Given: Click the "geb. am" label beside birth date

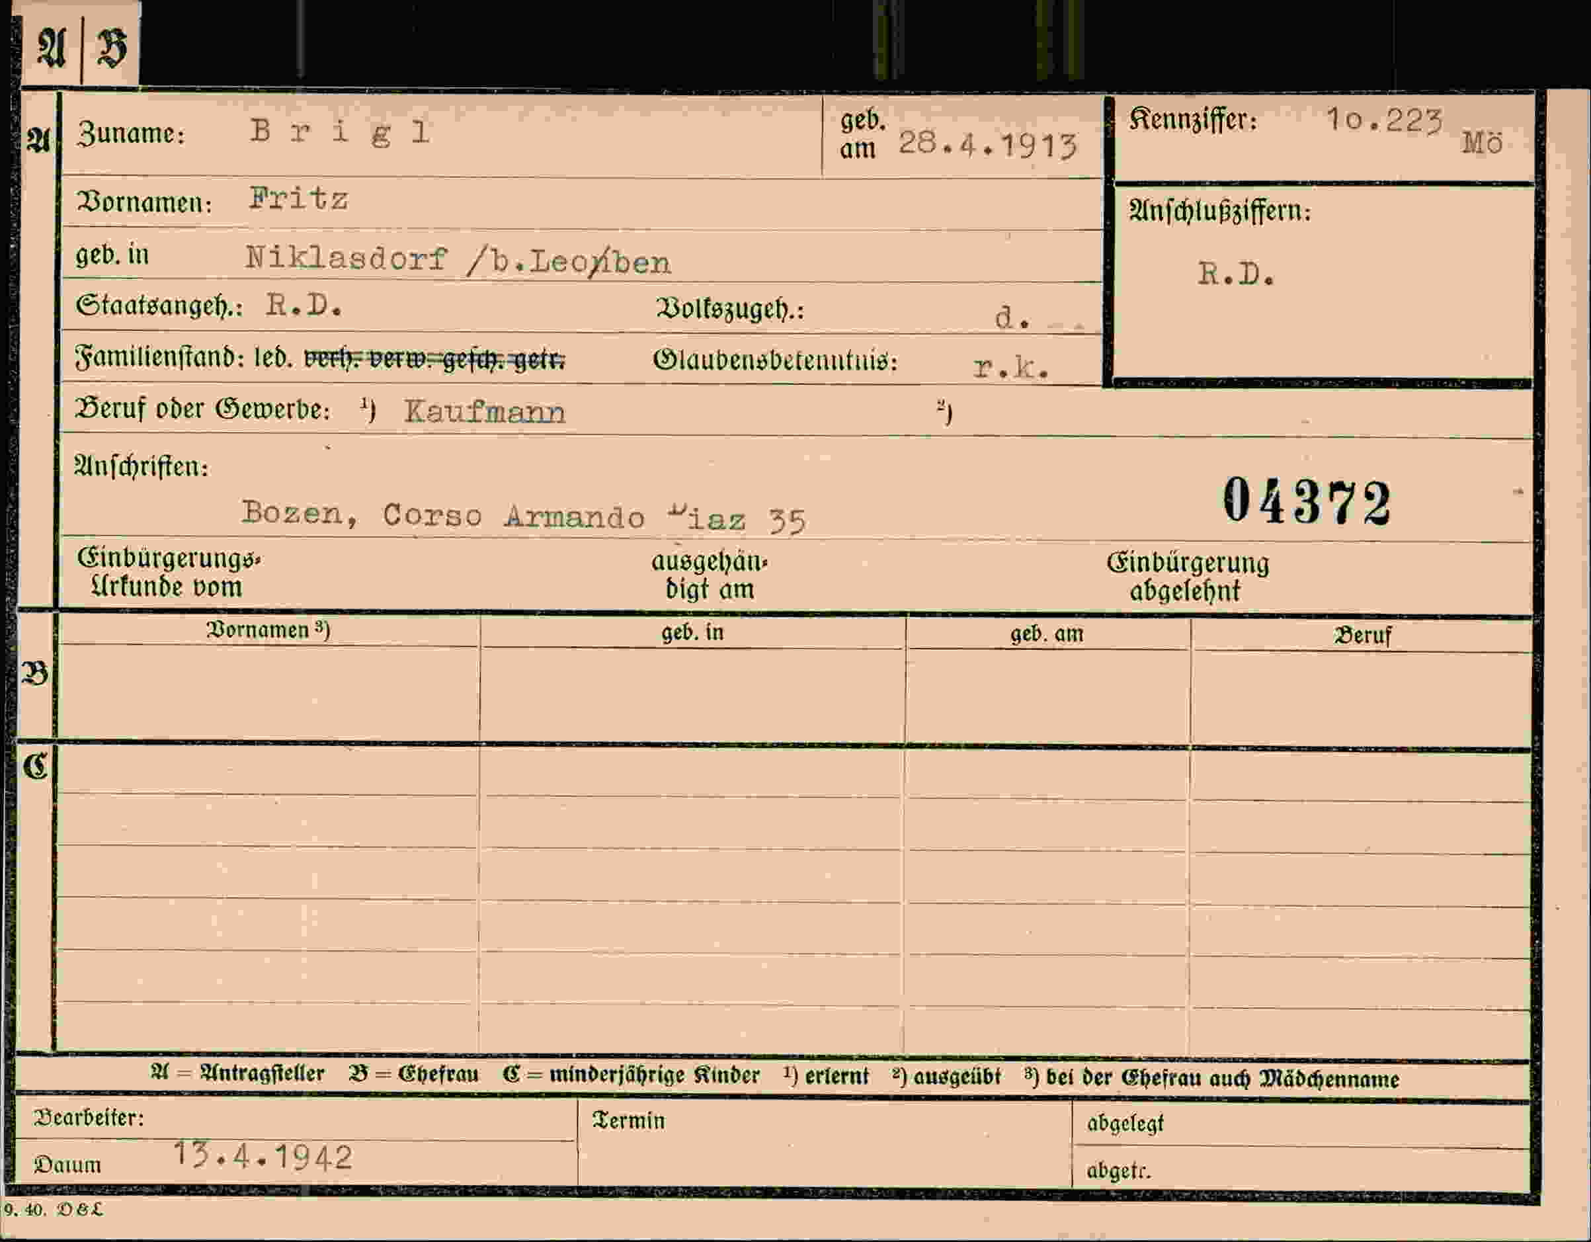Looking at the screenshot, I should [862, 135].
